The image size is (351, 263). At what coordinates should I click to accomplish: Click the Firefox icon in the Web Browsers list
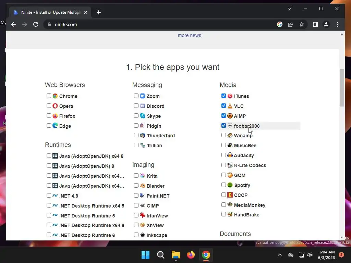[55, 116]
